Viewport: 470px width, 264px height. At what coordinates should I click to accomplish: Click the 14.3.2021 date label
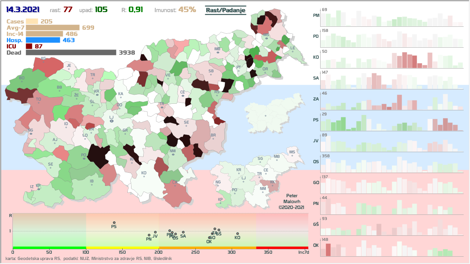point(23,10)
